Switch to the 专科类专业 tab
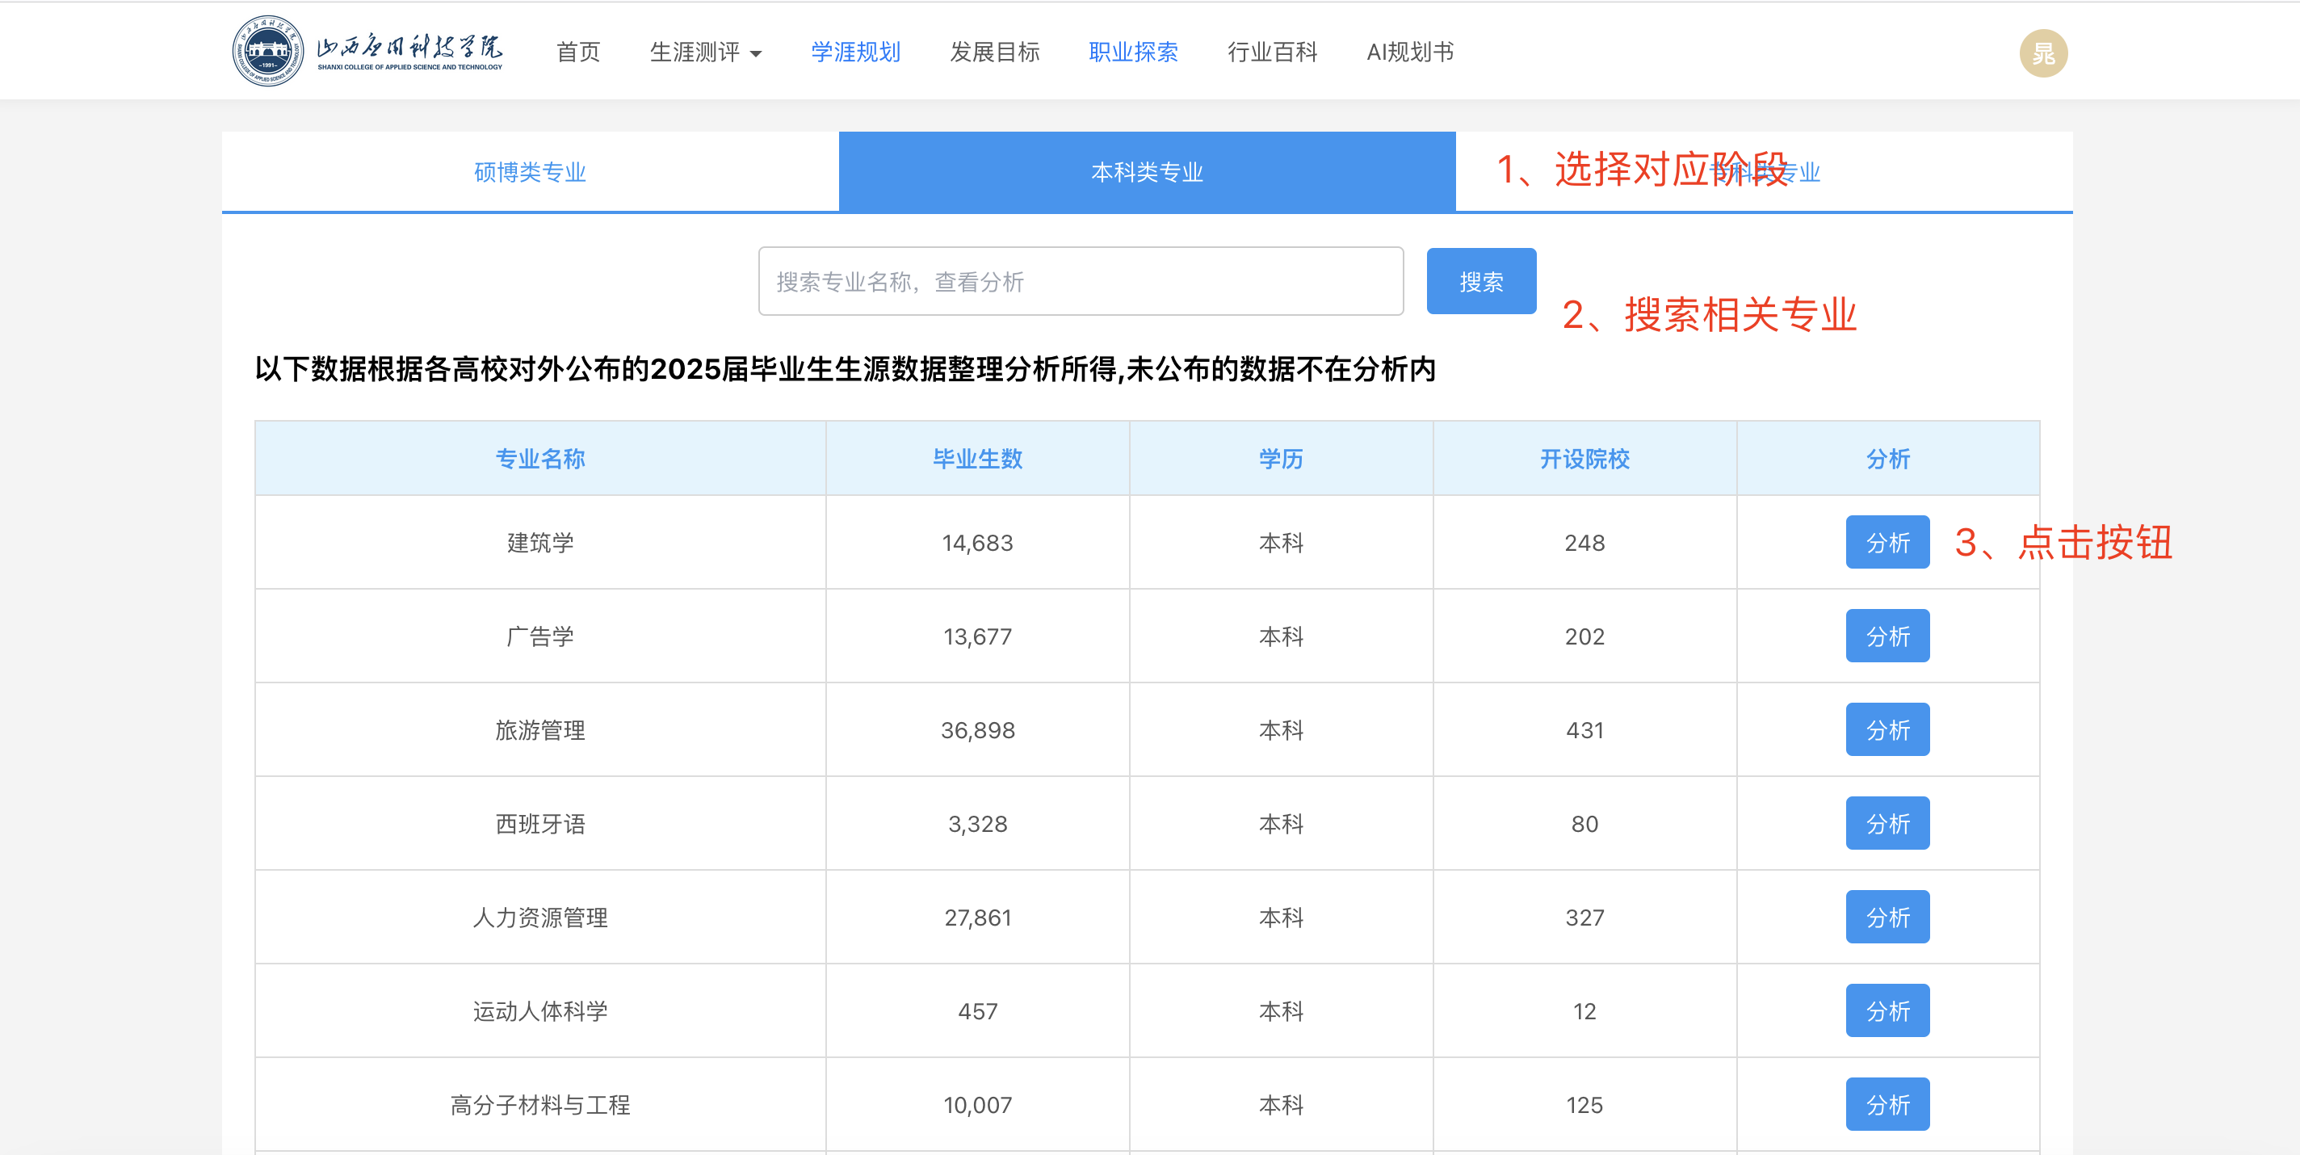The width and height of the screenshot is (2300, 1155). (x=1765, y=171)
